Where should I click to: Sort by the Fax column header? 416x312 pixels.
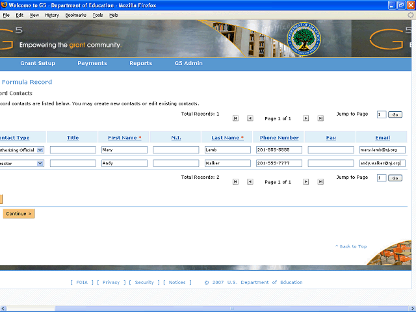(331, 138)
